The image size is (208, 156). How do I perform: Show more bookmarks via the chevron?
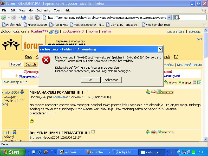(x=204, y=25)
